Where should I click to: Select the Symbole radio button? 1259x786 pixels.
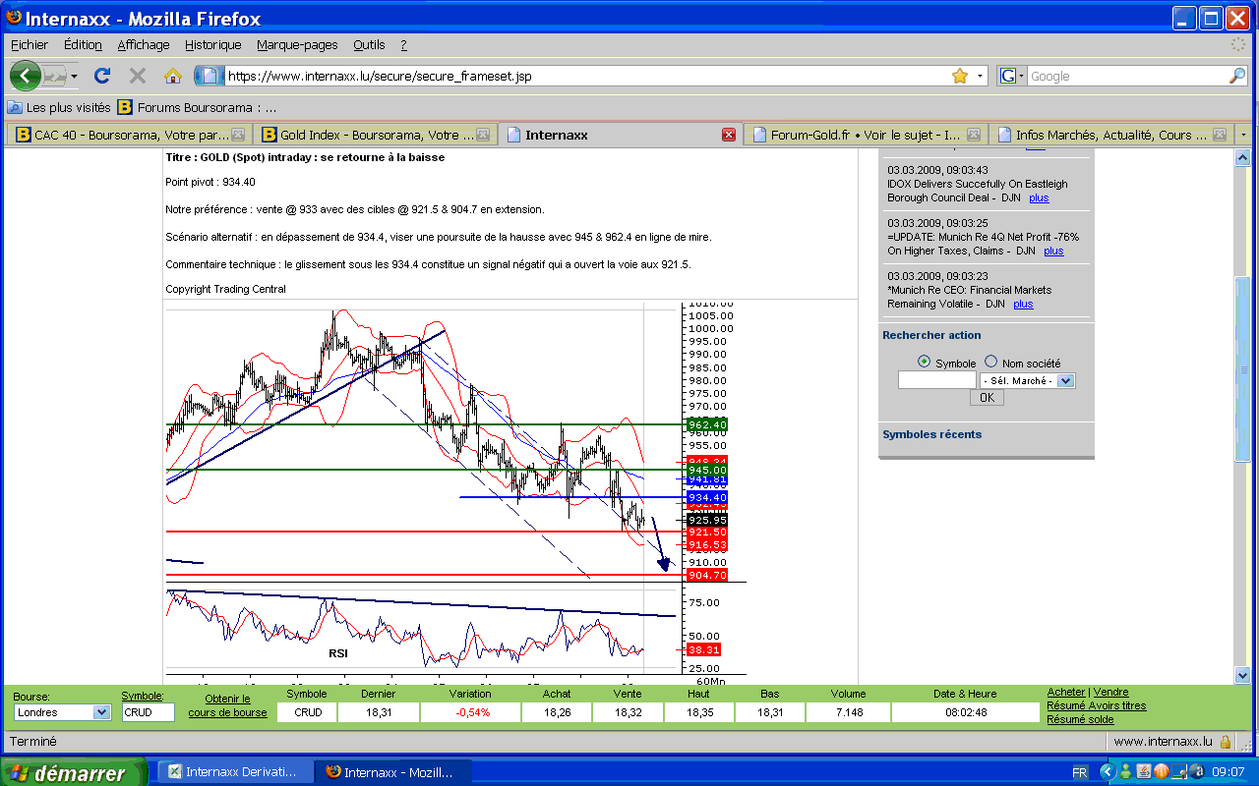[924, 362]
